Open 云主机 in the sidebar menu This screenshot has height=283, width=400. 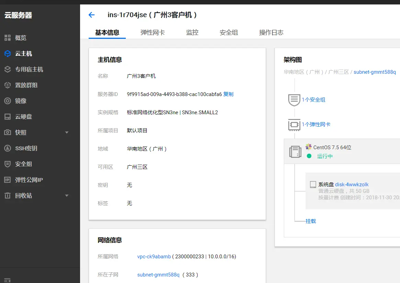[23, 54]
